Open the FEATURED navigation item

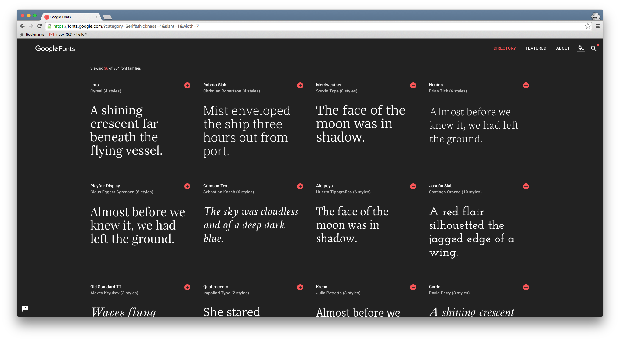[536, 48]
